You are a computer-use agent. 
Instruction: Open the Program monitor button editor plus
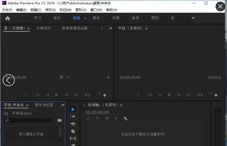(216, 95)
